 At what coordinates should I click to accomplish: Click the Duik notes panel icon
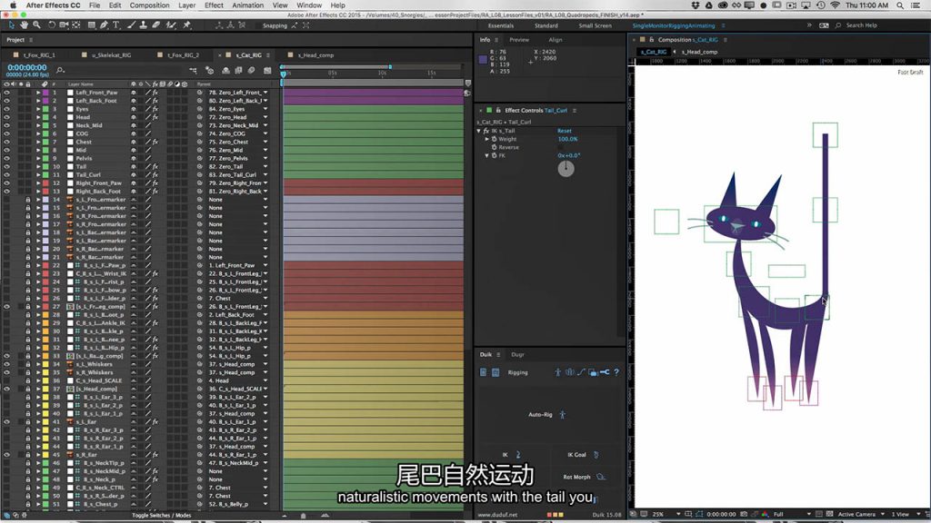484,372
